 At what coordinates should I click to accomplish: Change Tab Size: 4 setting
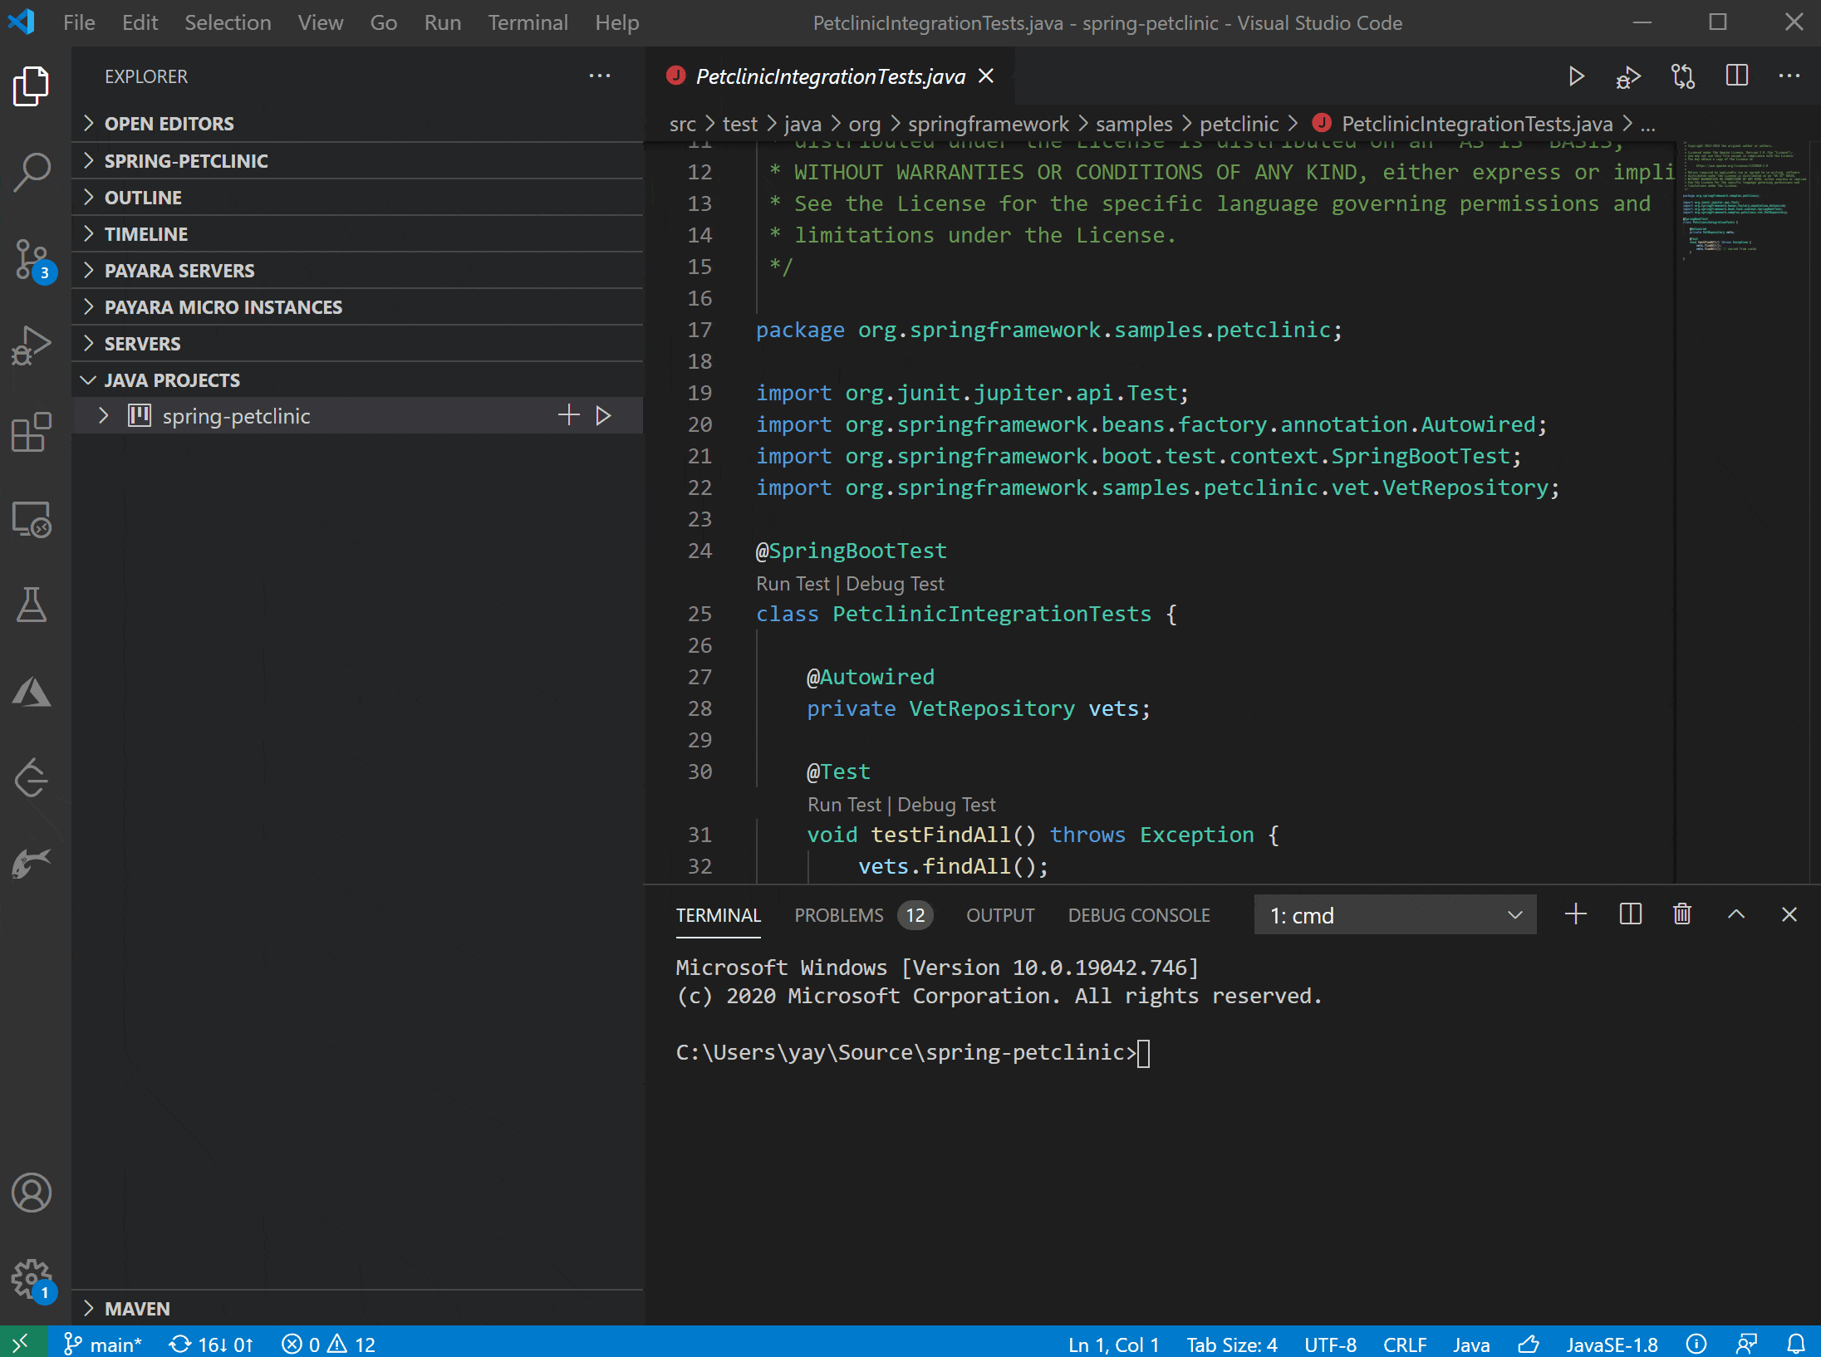(1232, 1344)
